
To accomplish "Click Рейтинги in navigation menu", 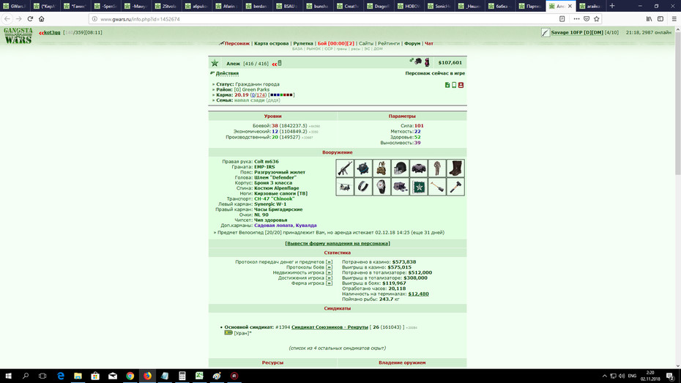I will click(x=388, y=43).
